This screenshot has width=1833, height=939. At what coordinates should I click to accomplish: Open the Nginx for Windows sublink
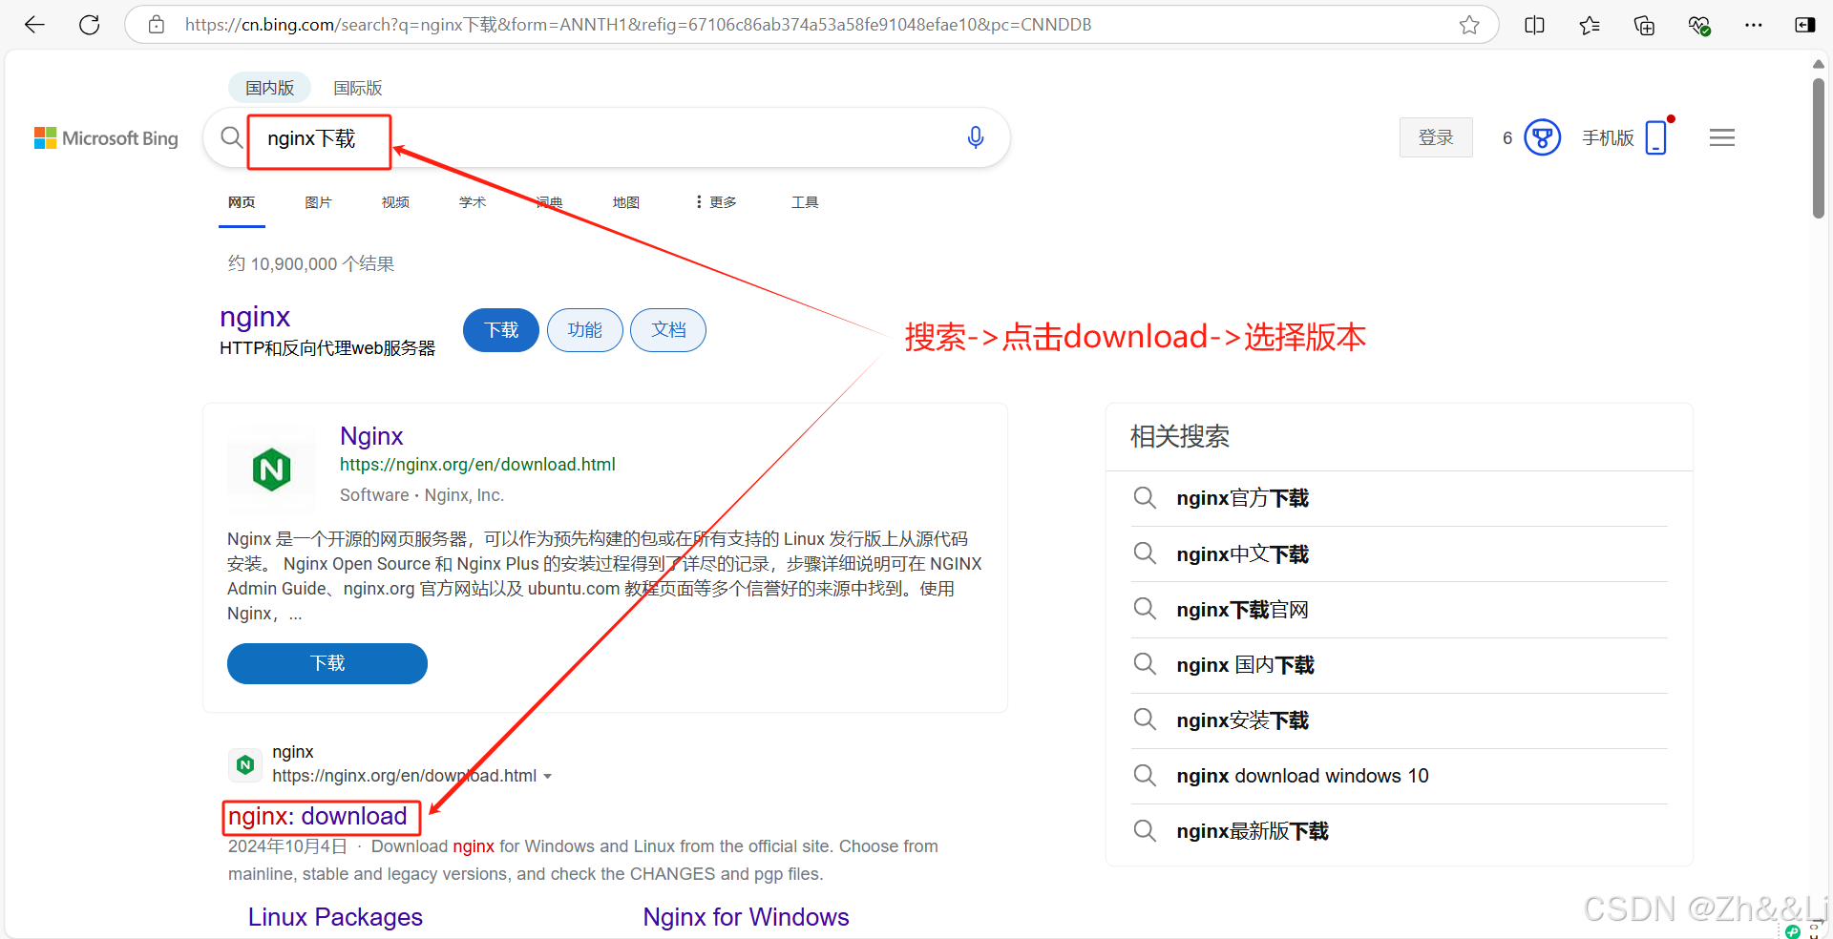[746, 917]
